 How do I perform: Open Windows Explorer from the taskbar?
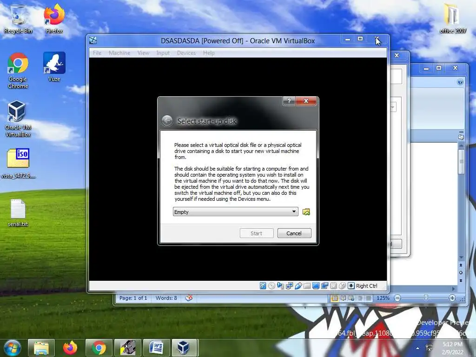click(41, 348)
